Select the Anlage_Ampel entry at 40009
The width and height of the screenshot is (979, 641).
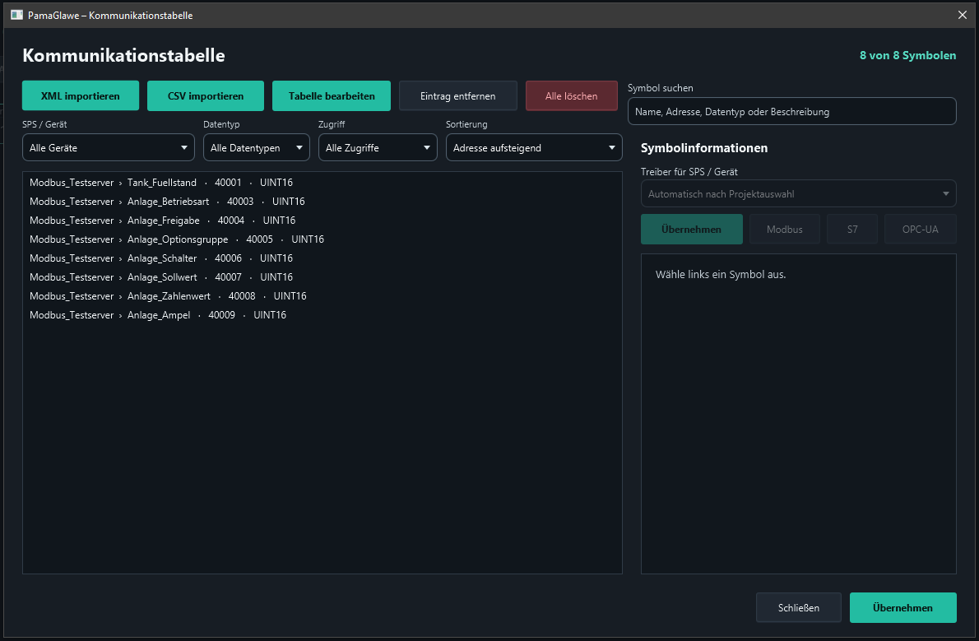[322, 315]
